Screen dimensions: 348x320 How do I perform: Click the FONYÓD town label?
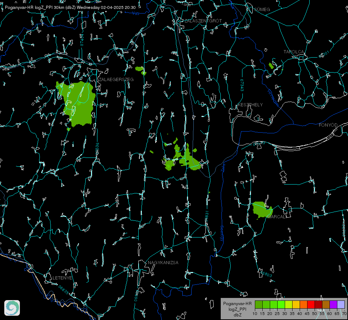328,125
